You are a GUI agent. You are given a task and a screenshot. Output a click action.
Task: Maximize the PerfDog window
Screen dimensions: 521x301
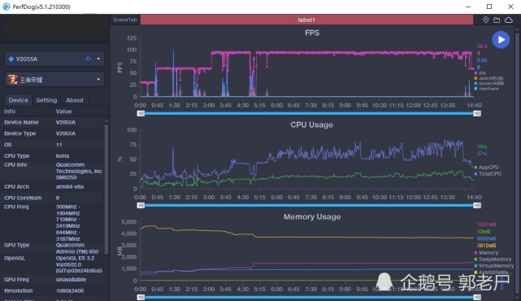(489, 7)
